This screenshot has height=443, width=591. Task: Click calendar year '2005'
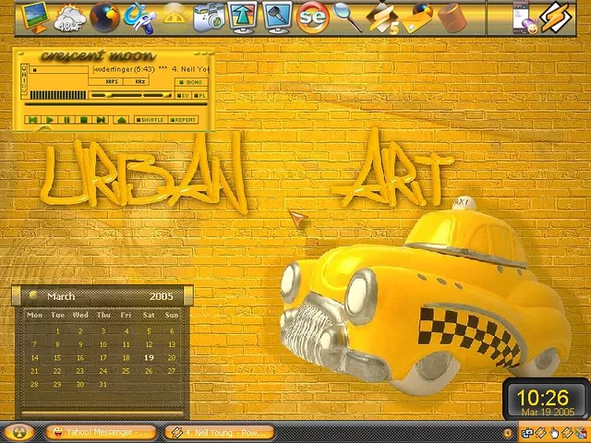pyautogui.click(x=162, y=296)
